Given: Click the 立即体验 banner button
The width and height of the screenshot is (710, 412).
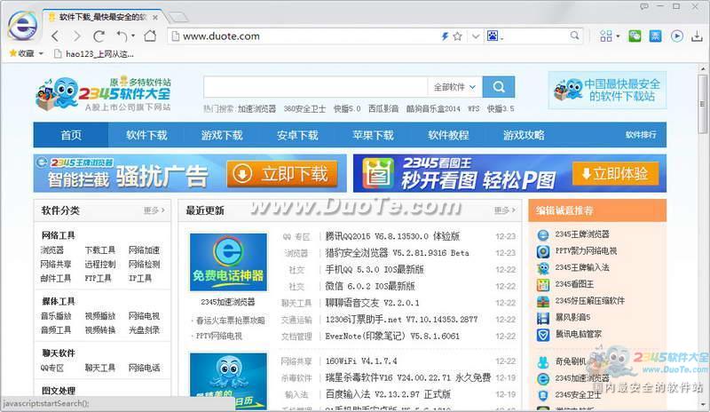Looking at the screenshot, I should pos(615,174).
